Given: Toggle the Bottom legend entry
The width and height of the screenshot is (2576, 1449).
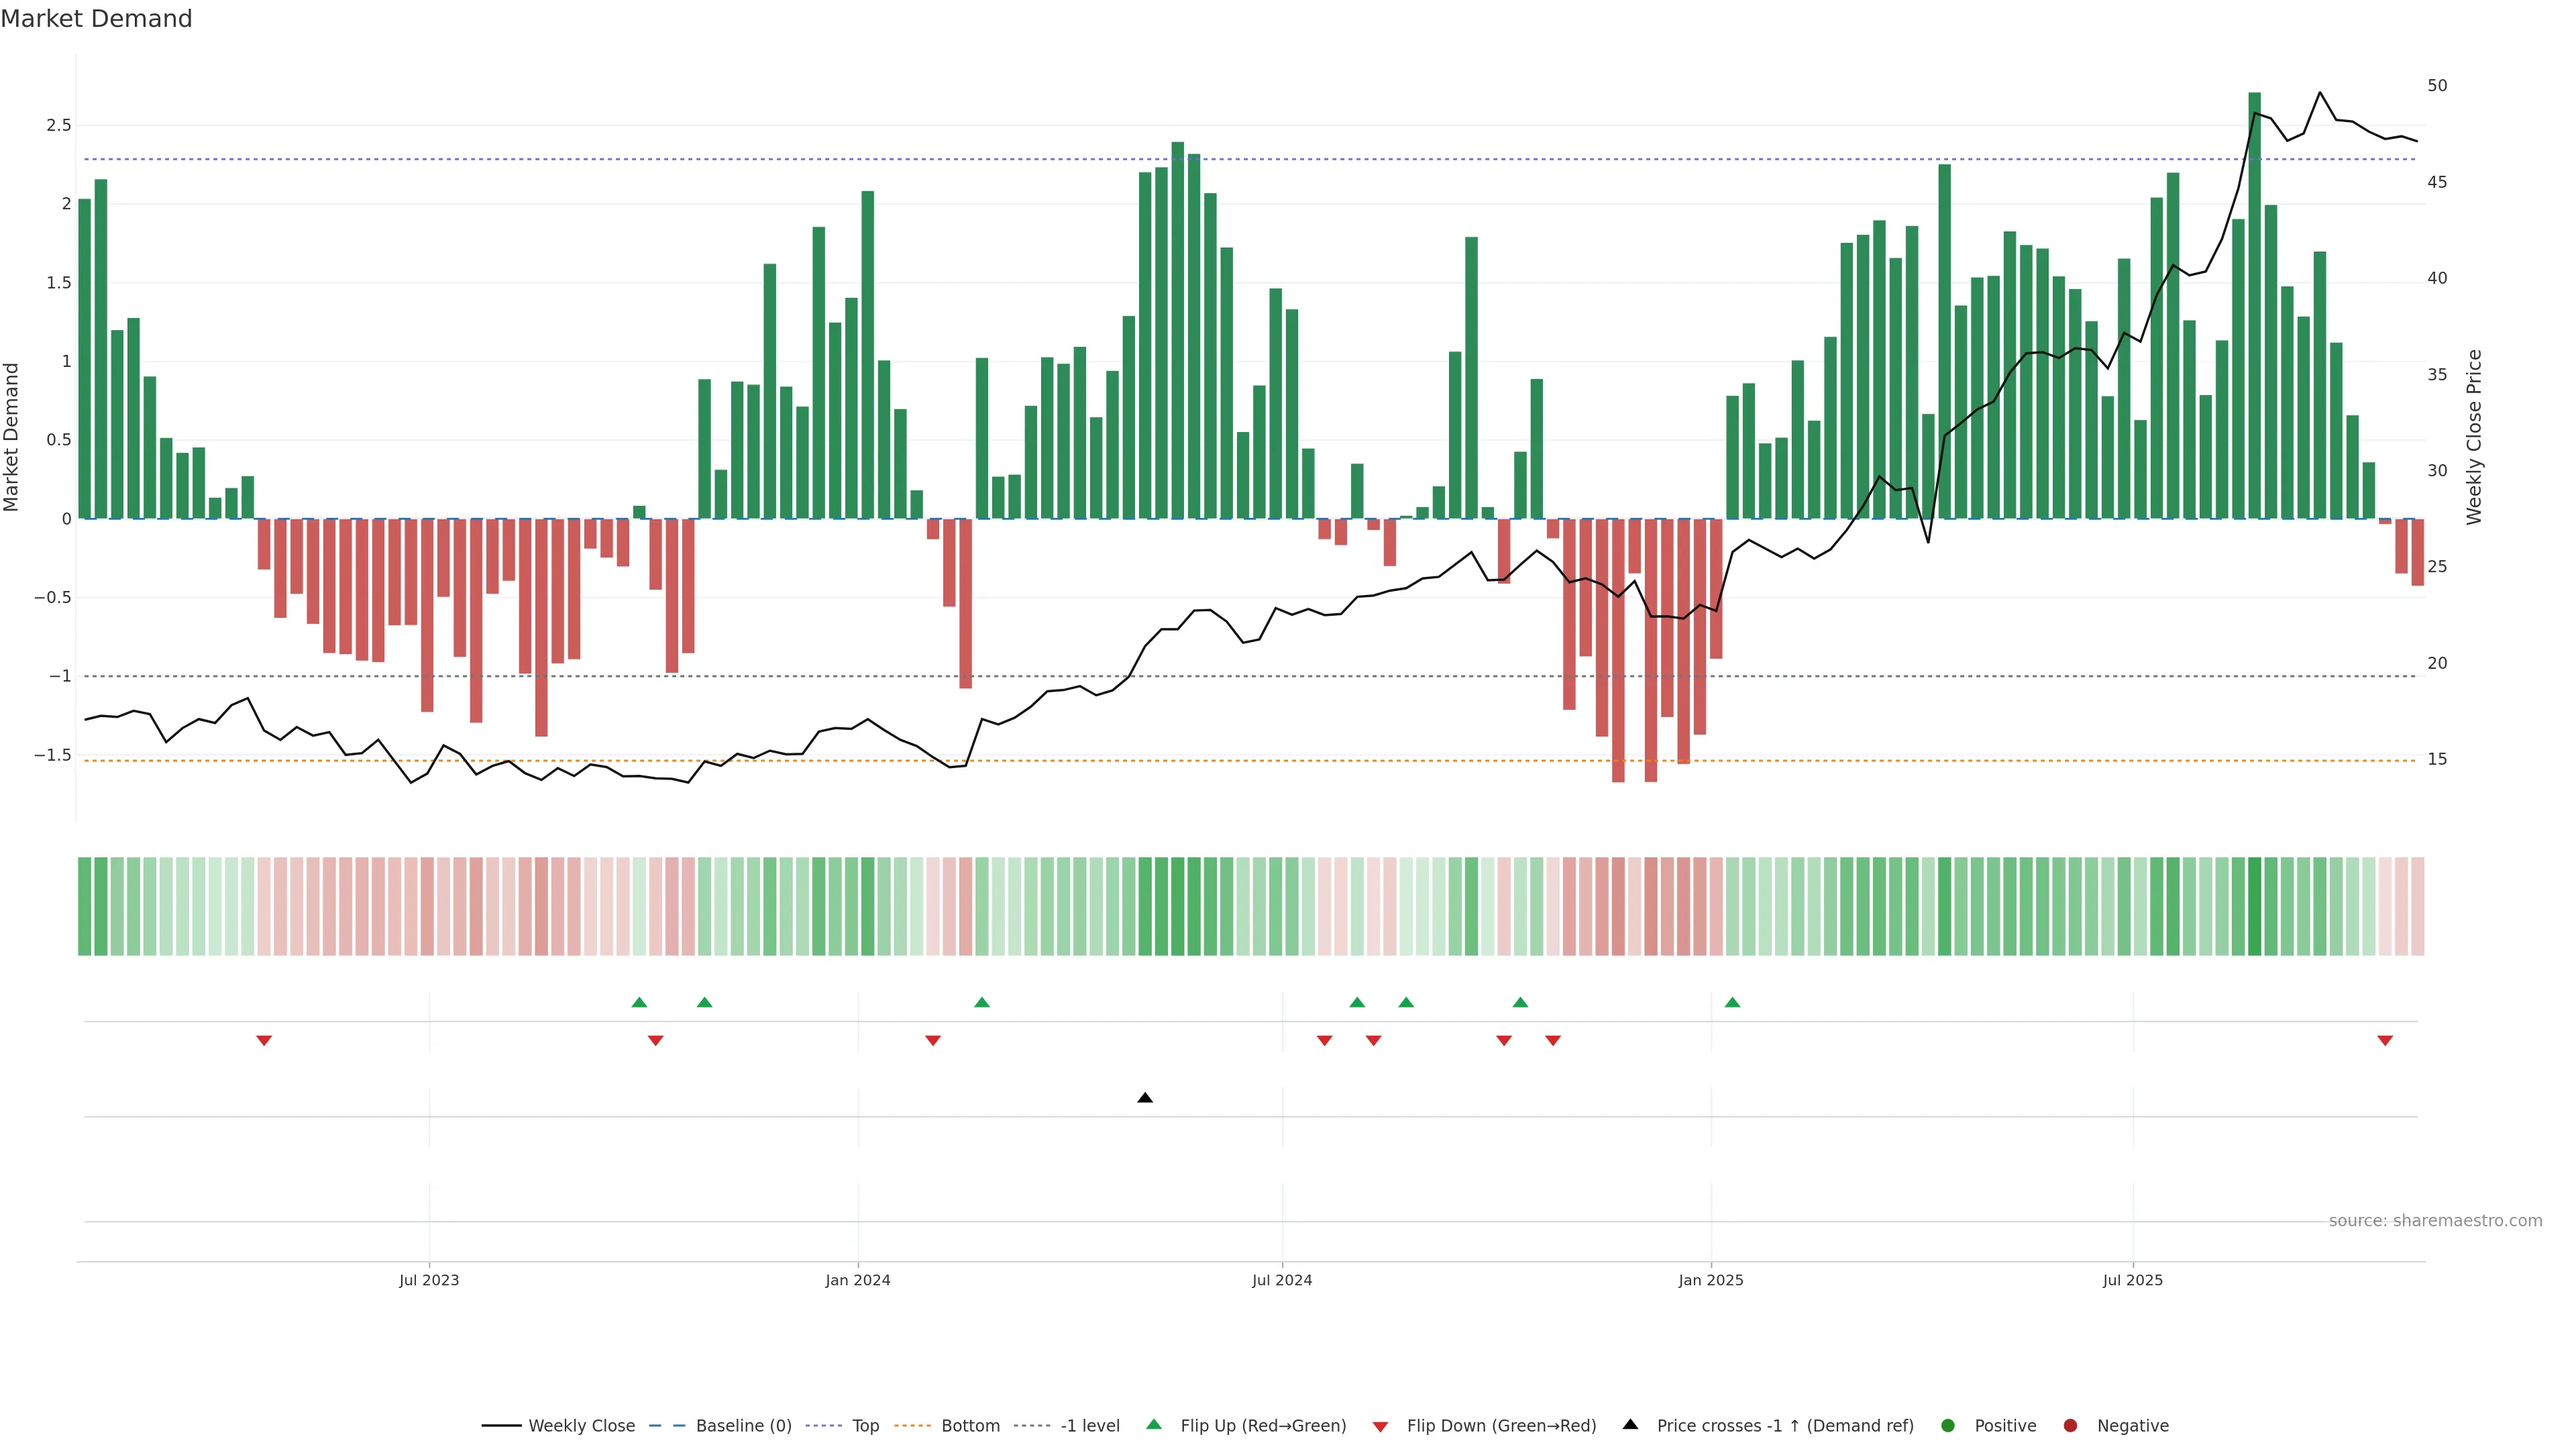Looking at the screenshot, I should pyautogui.click(x=970, y=1426).
